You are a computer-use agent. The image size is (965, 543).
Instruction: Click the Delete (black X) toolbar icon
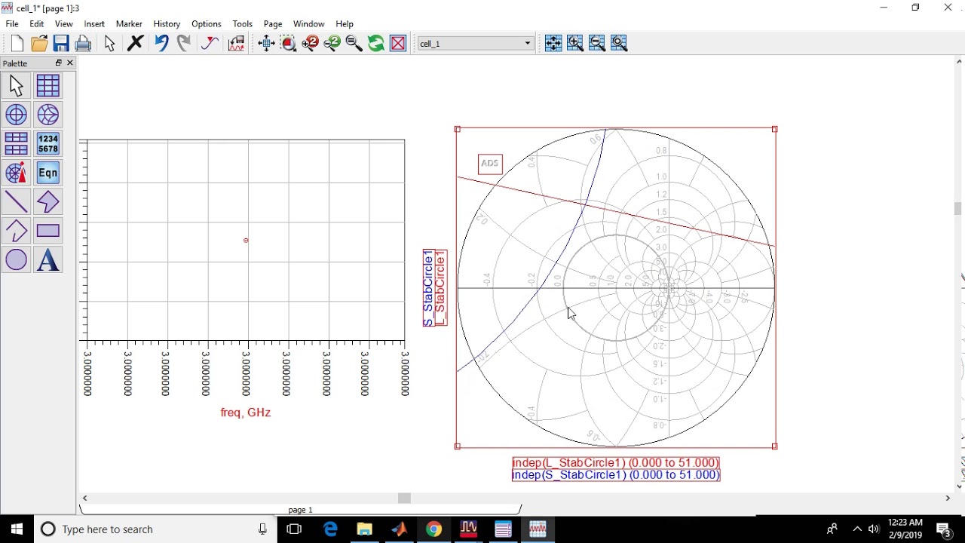(x=136, y=44)
